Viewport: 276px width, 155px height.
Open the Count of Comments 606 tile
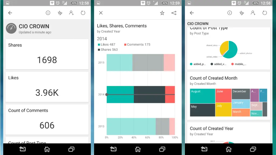pos(47,119)
